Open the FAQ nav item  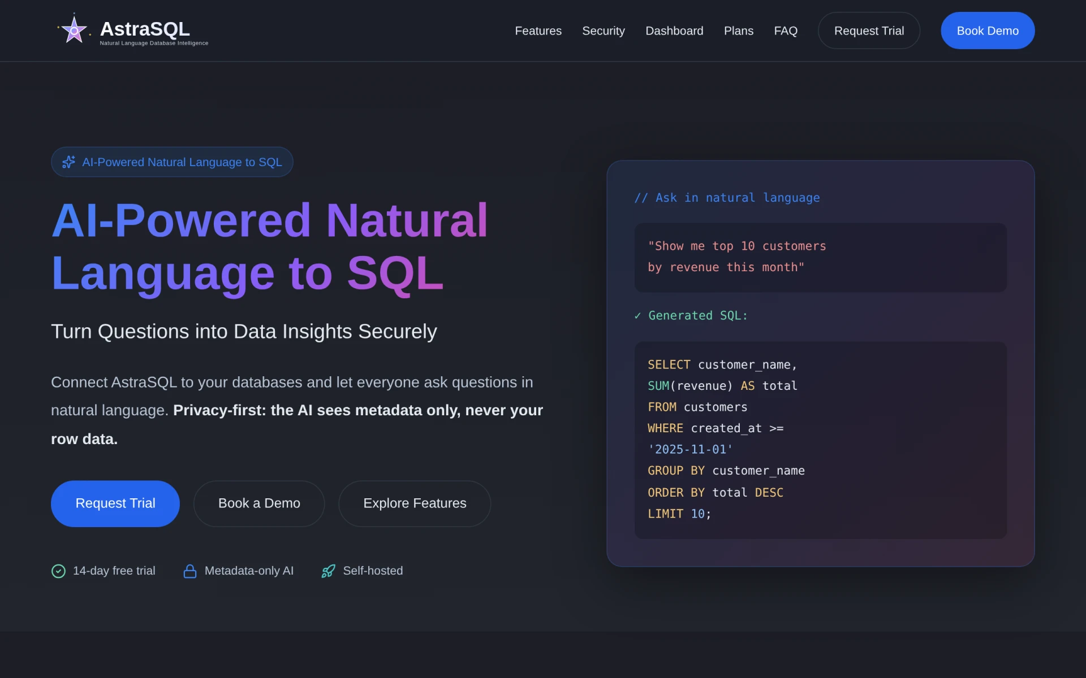point(786,31)
